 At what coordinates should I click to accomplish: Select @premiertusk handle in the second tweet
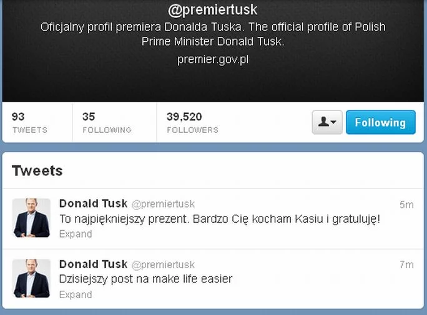tap(163, 264)
